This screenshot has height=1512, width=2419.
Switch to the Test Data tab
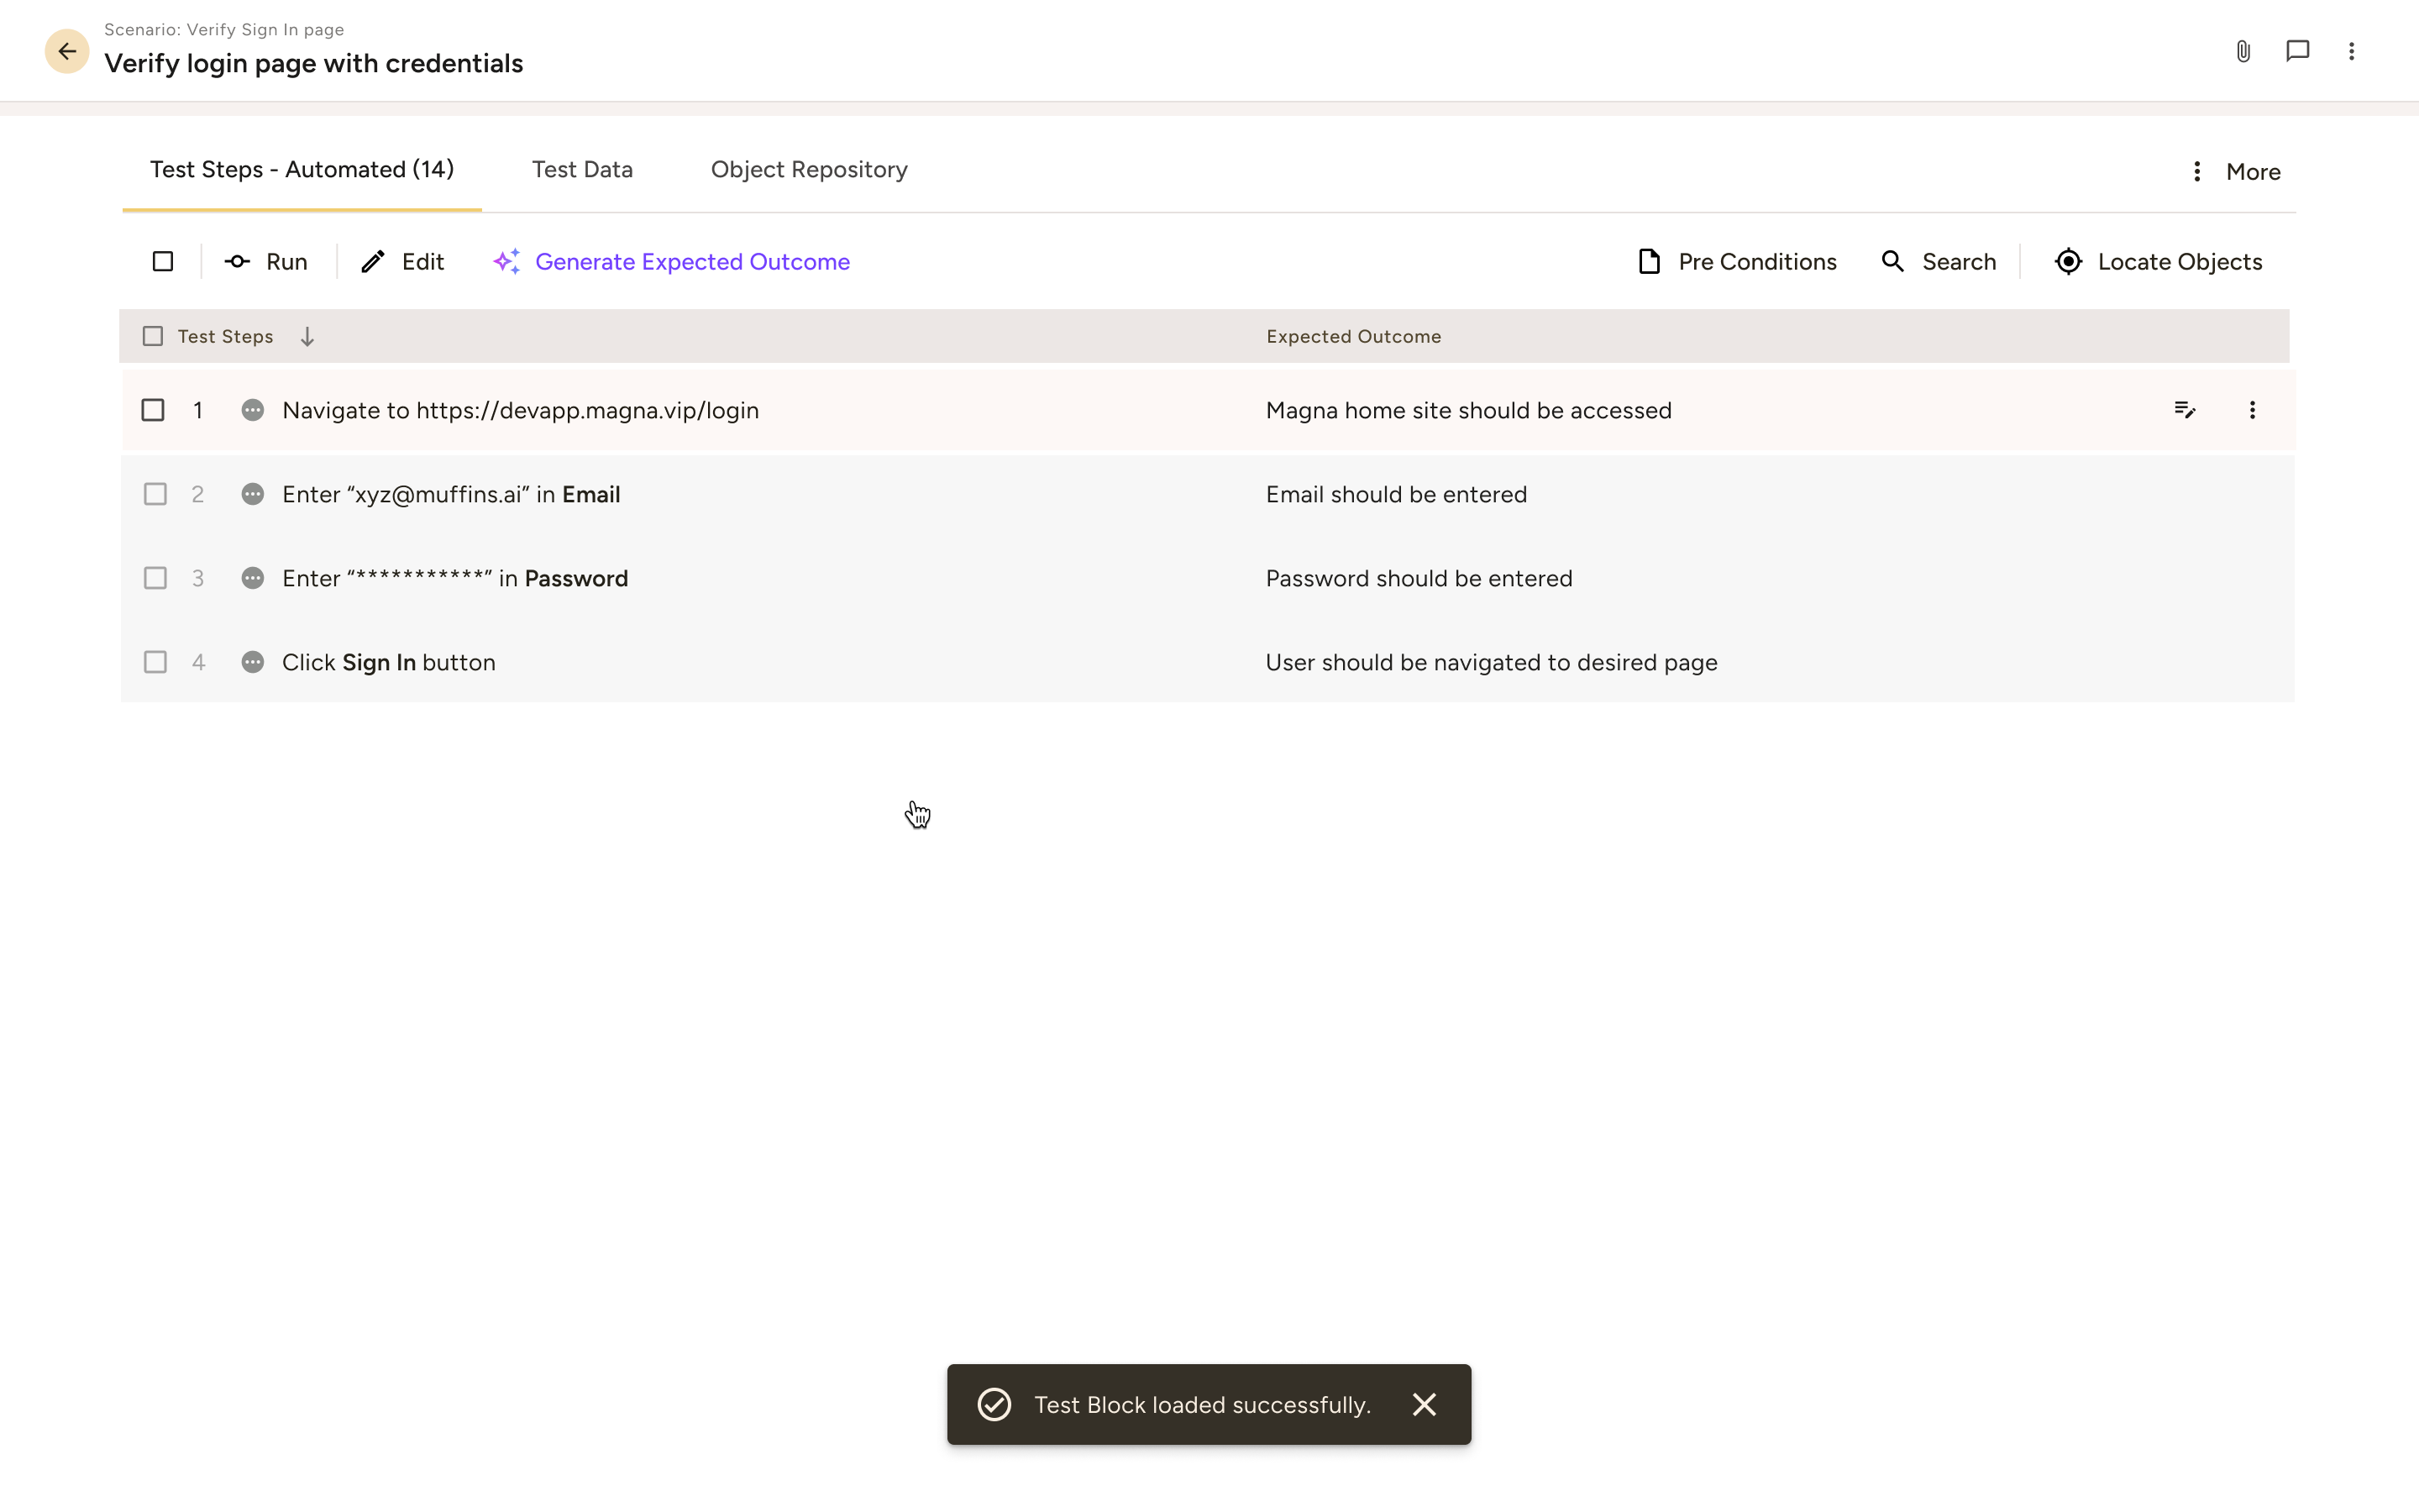[x=582, y=169]
